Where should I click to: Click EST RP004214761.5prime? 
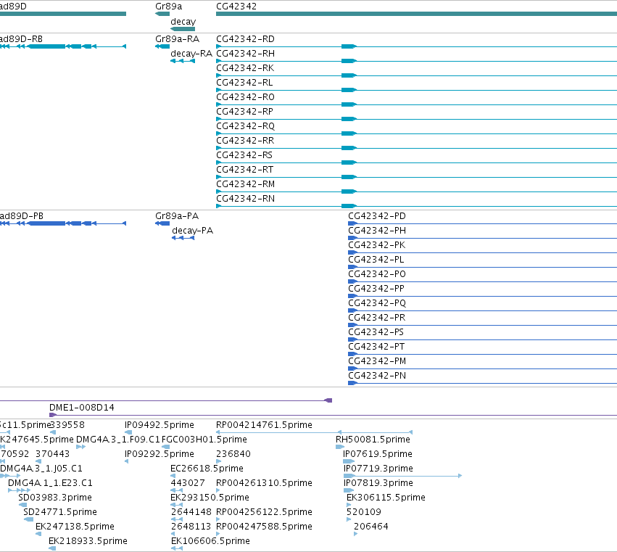click(264, 425)
